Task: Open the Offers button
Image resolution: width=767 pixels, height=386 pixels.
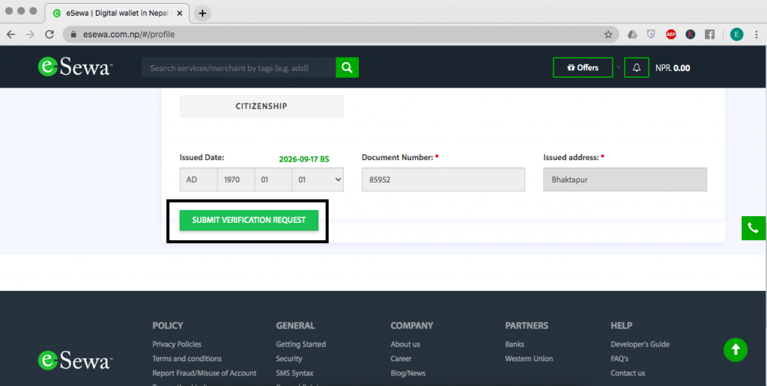Action: 583,67
